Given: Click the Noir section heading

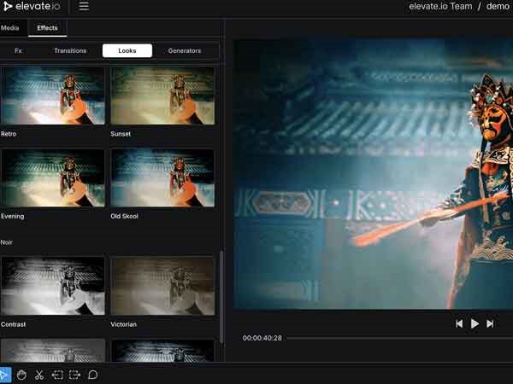Looking at the screenshot, I should point(7,242).
